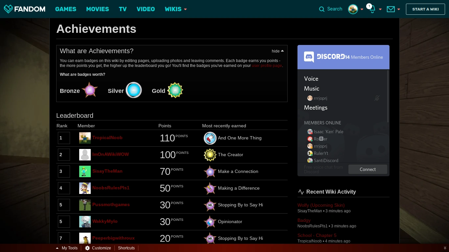Open the Video menu
Viewport: 449px width, 252px height.
coord(146,9)
